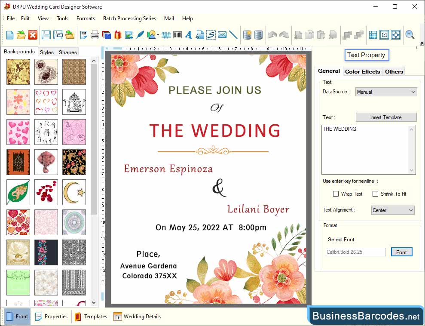
Task: Open the Mail menu
Action: coord(169,18)
